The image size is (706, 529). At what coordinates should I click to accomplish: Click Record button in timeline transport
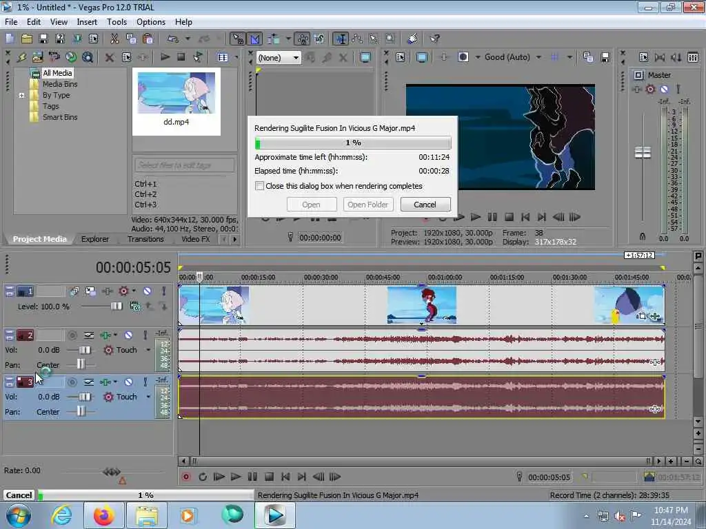[186, 477]
